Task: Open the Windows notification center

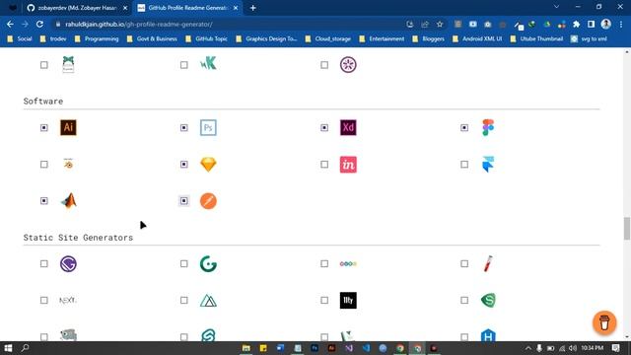Action: click(615, 348)
